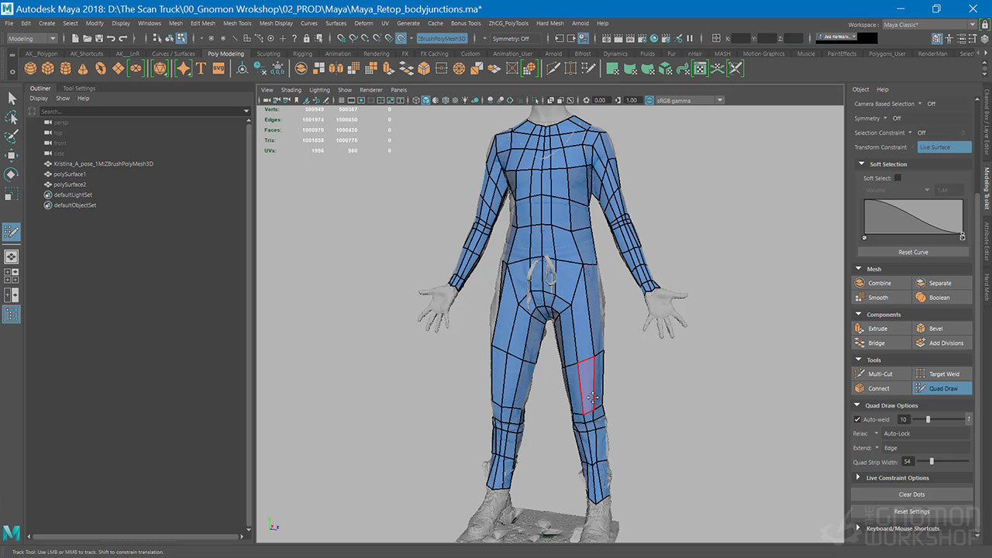Toggle the Live Surface transform constraint
992x558 pixels.
click(943, 147)
